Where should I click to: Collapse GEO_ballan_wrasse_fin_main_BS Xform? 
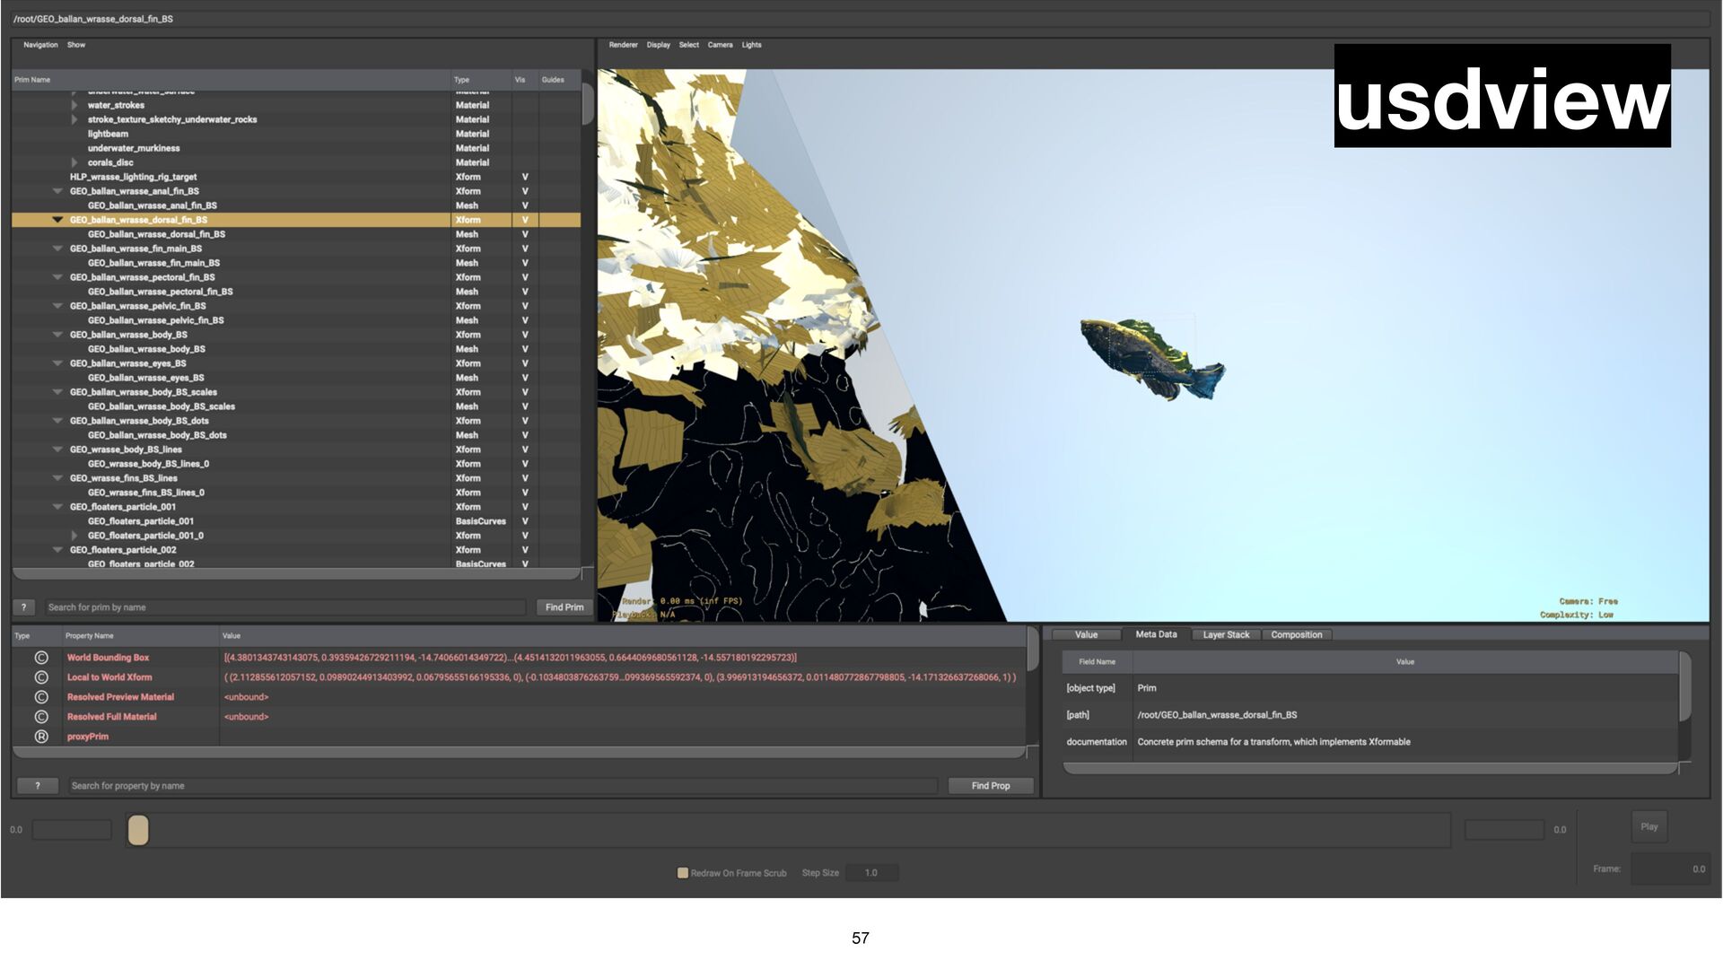[57, 249]
